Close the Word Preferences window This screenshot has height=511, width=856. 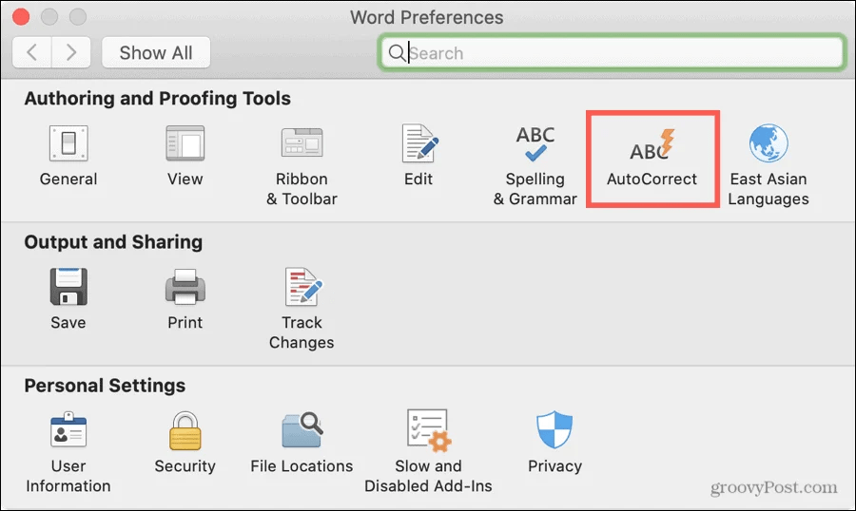point(21,17)
